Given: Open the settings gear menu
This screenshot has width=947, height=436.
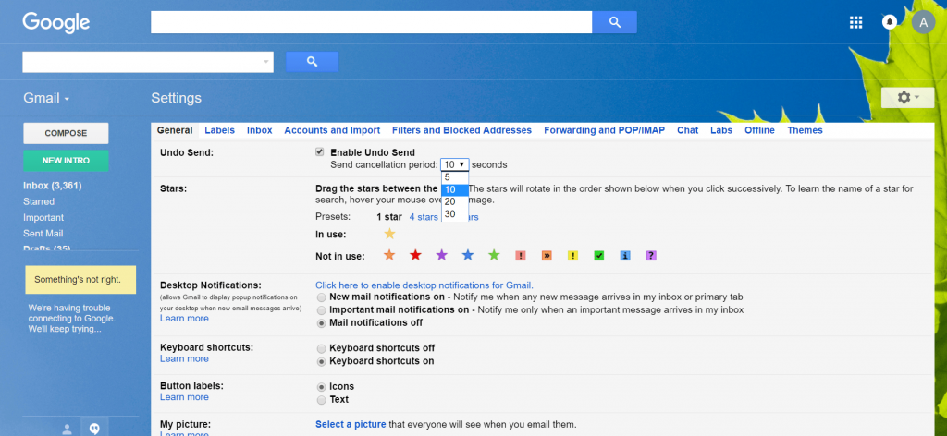Looking at the screenshot, I should coord(907,98).
